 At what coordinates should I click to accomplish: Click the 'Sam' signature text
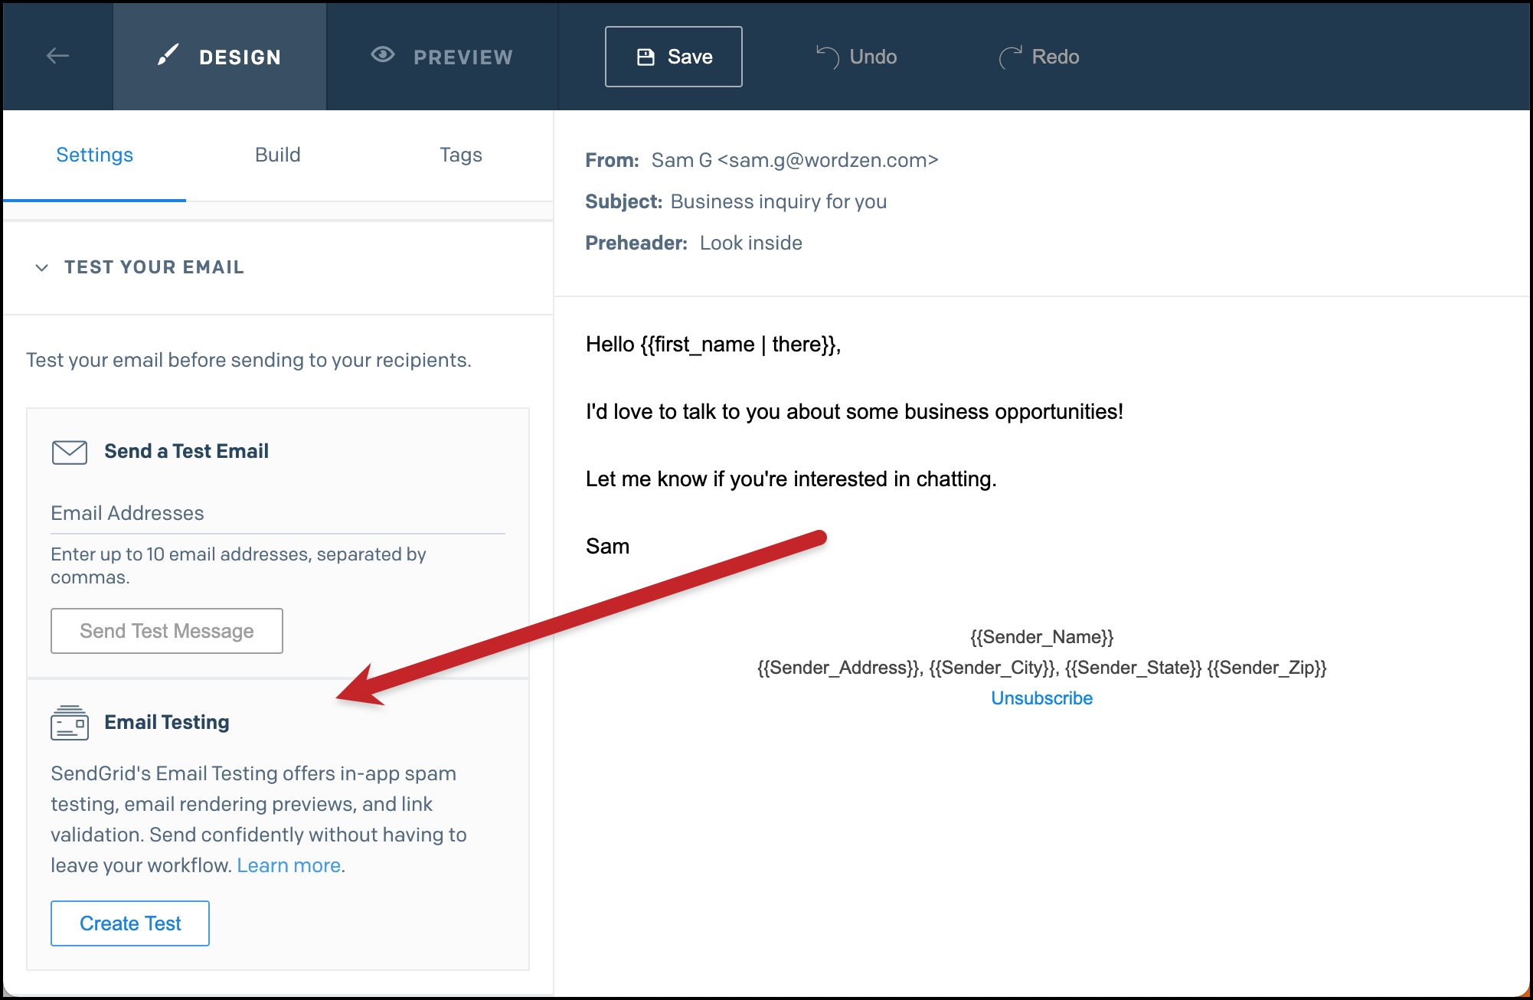coord(607,547)
